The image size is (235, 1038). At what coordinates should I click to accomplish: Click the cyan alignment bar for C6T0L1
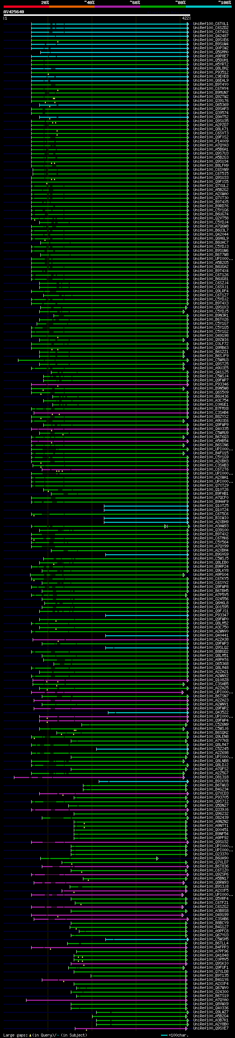110,24
